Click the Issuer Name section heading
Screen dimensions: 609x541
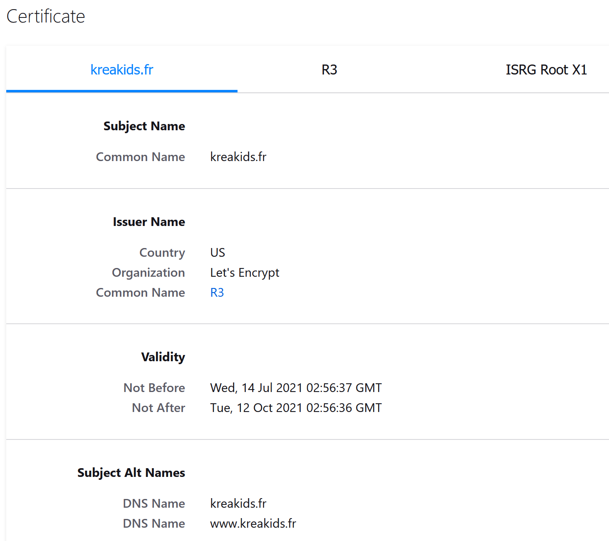point(149,222)
